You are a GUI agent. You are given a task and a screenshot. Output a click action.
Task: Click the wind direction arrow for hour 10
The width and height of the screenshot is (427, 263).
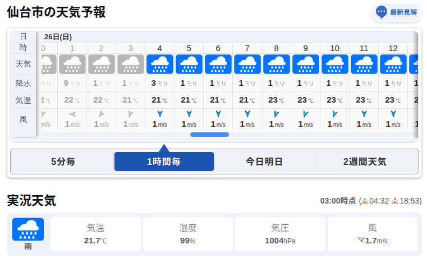334,114
